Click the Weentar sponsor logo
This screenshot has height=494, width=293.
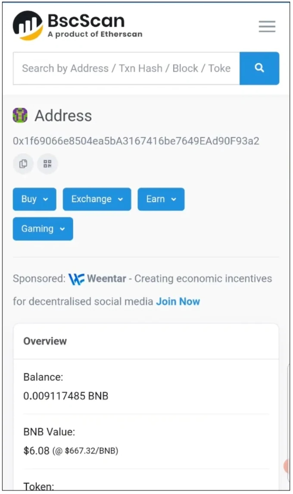[x=76, y=279]
